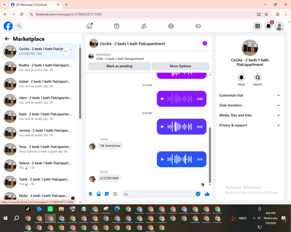Search in the conversation
This screenshot has height=232, width=291.
pyautogui.click(x=258, y=78)
